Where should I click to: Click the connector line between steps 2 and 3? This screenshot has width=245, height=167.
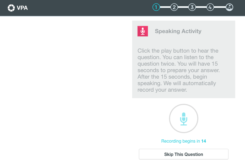[183, 7]
